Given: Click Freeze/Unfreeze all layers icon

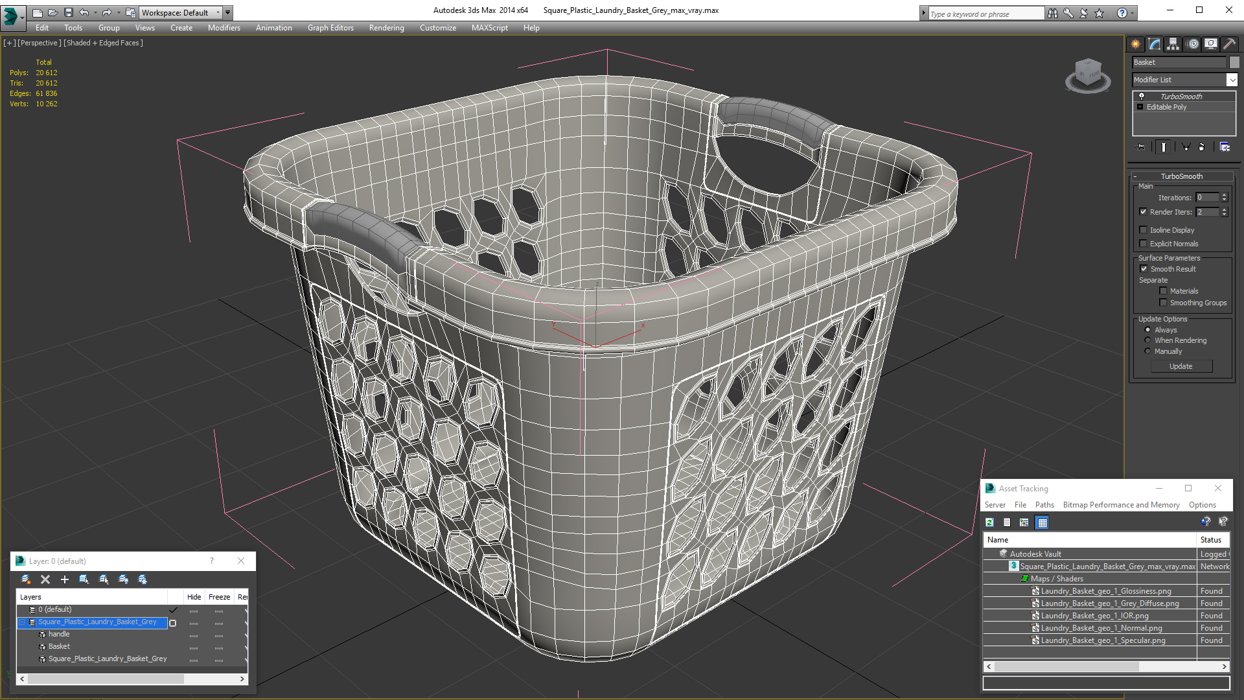Looking at the screenshot, I should (x=143, y=579).
